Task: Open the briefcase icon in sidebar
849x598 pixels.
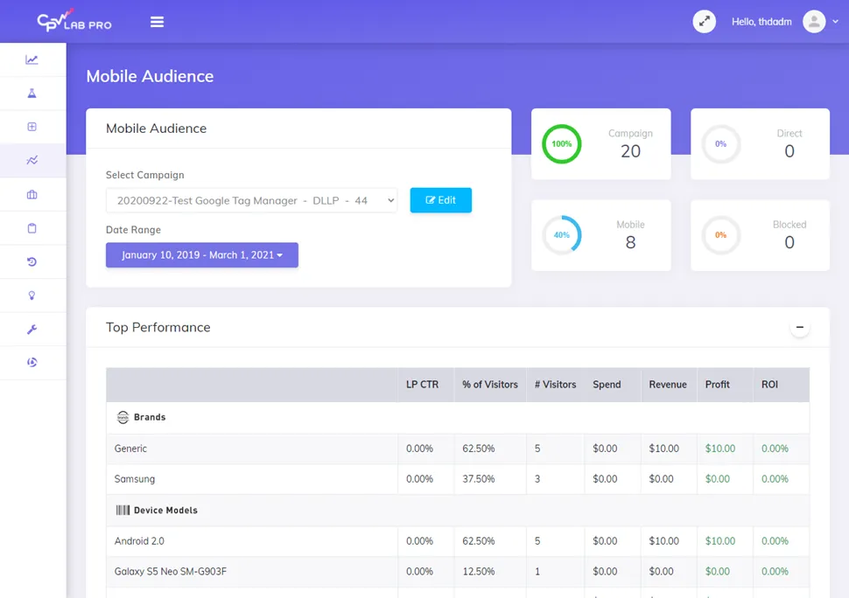Action: (32, 195)
